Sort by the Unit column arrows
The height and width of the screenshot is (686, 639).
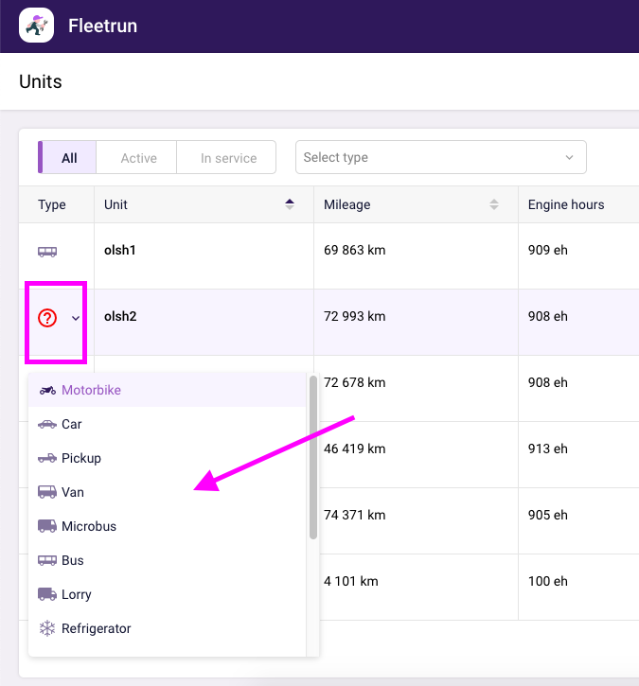[290, 204]
